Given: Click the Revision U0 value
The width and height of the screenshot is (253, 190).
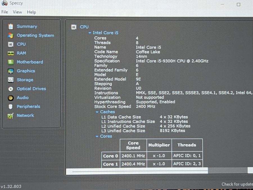Looking at the screenshot, I should coord(138,88).
